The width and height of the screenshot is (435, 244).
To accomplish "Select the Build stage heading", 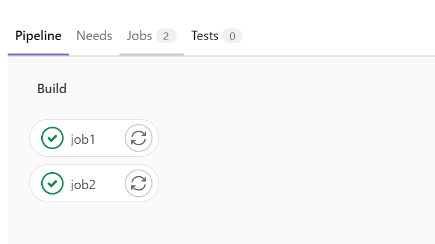I will click(x=52, y=88).
